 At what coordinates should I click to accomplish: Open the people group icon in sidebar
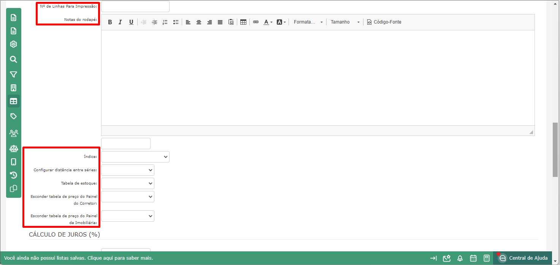(x=14, y=133)
